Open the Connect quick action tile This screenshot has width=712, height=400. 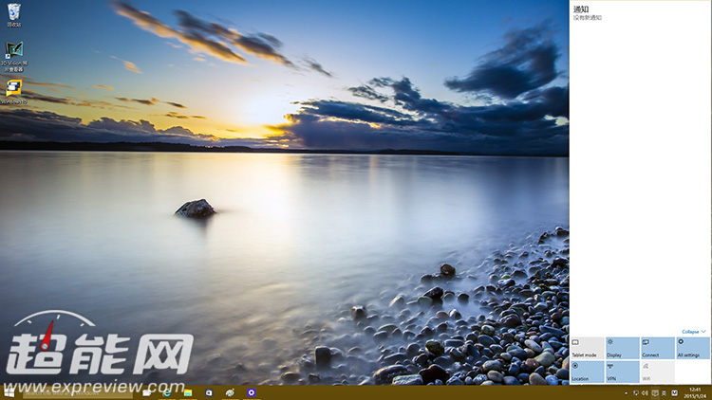coord(657,348)
